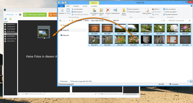Click the Eigenschaften icon
This screenshot has width=193, height=103.
pyautogui.click(x=147, y=10)
